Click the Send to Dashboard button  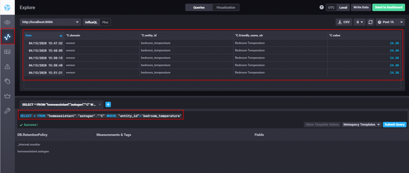389,7
